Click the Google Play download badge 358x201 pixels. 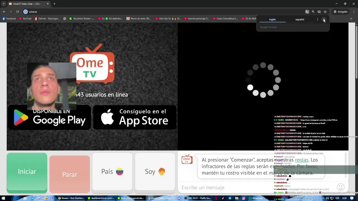pyautogui.click(x=50, y=118)
